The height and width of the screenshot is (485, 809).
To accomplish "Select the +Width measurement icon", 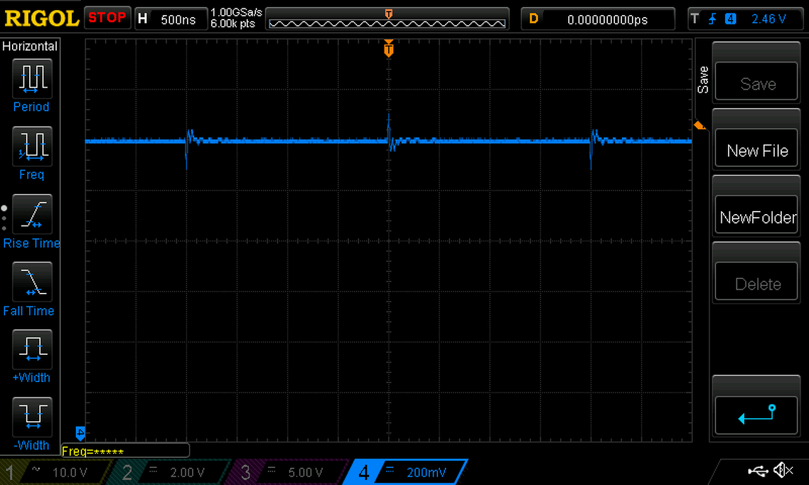I will (32, 350).
